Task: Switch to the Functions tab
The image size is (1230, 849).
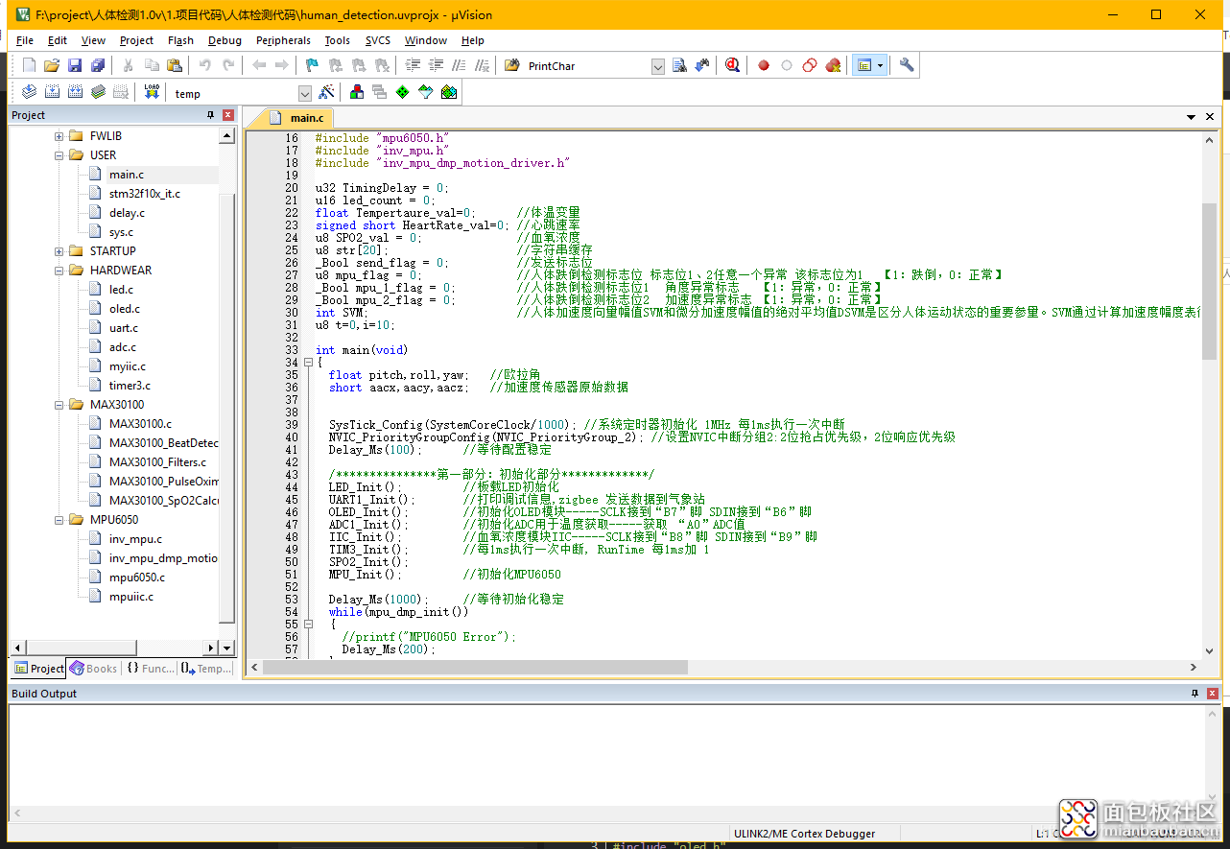Action: coord(151,669)
